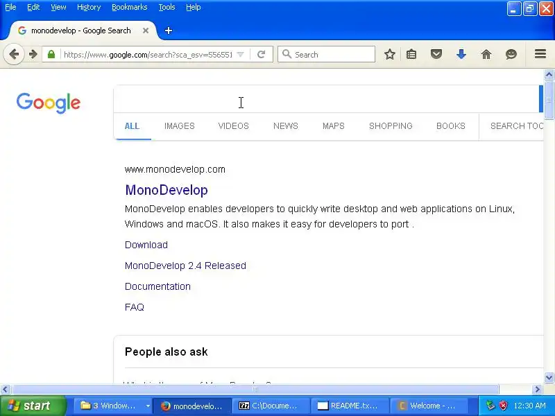Open the hamburger menu icon
Viewport: 555px width, 416px height.
click(540, 54)
